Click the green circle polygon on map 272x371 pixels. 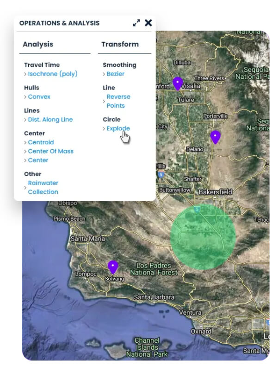203,237
